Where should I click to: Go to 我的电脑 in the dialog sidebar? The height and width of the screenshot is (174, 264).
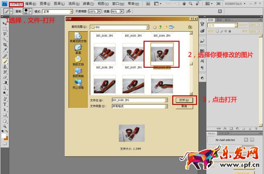click(78, 73)
